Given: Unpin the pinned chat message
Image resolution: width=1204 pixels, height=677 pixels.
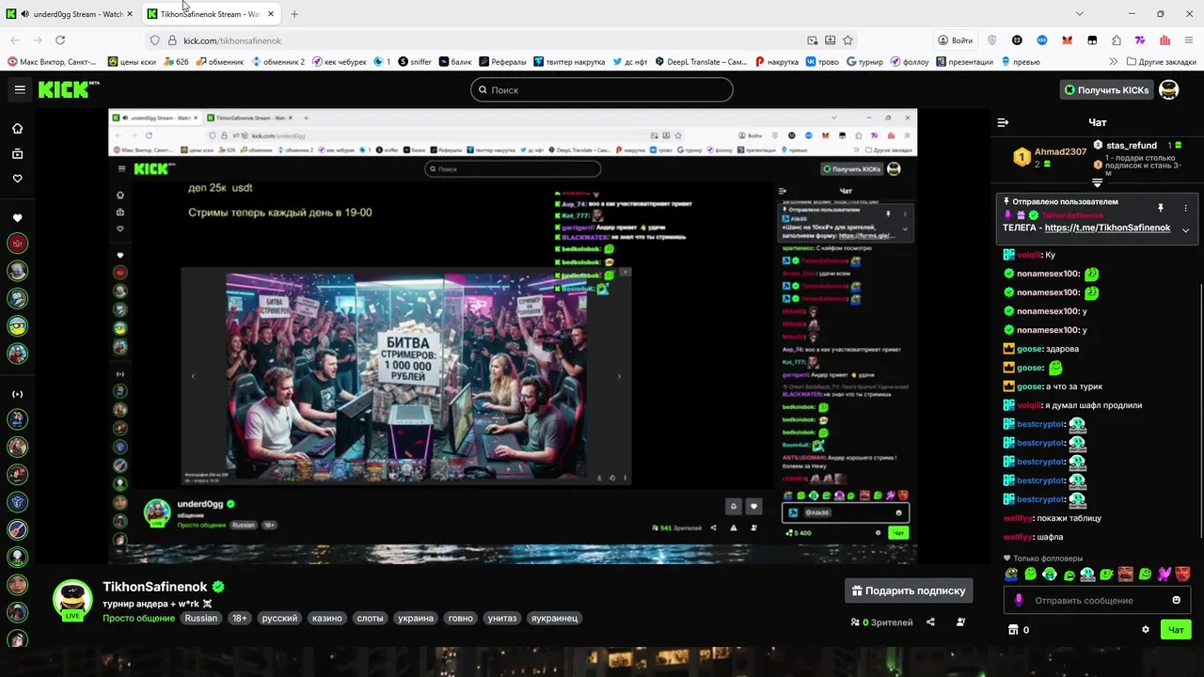Looking at the screenshot, I should [x=1161, y=208].
